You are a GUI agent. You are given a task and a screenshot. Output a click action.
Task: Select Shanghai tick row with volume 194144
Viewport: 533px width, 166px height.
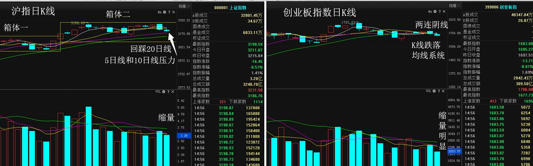click(x=227, y=154)
